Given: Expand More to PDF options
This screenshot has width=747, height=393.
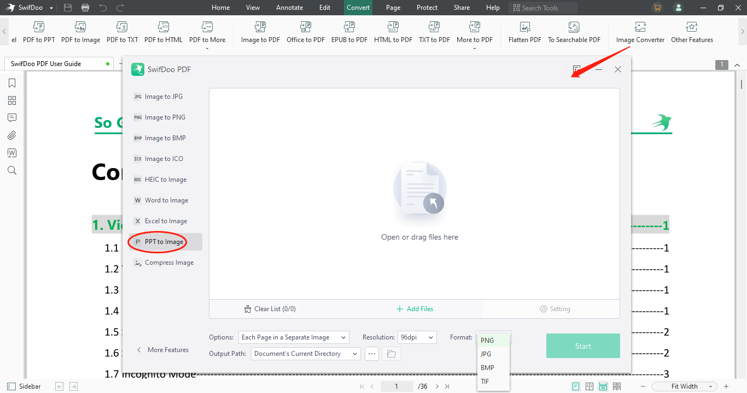Looking at the screenshot, I should 475,35.
